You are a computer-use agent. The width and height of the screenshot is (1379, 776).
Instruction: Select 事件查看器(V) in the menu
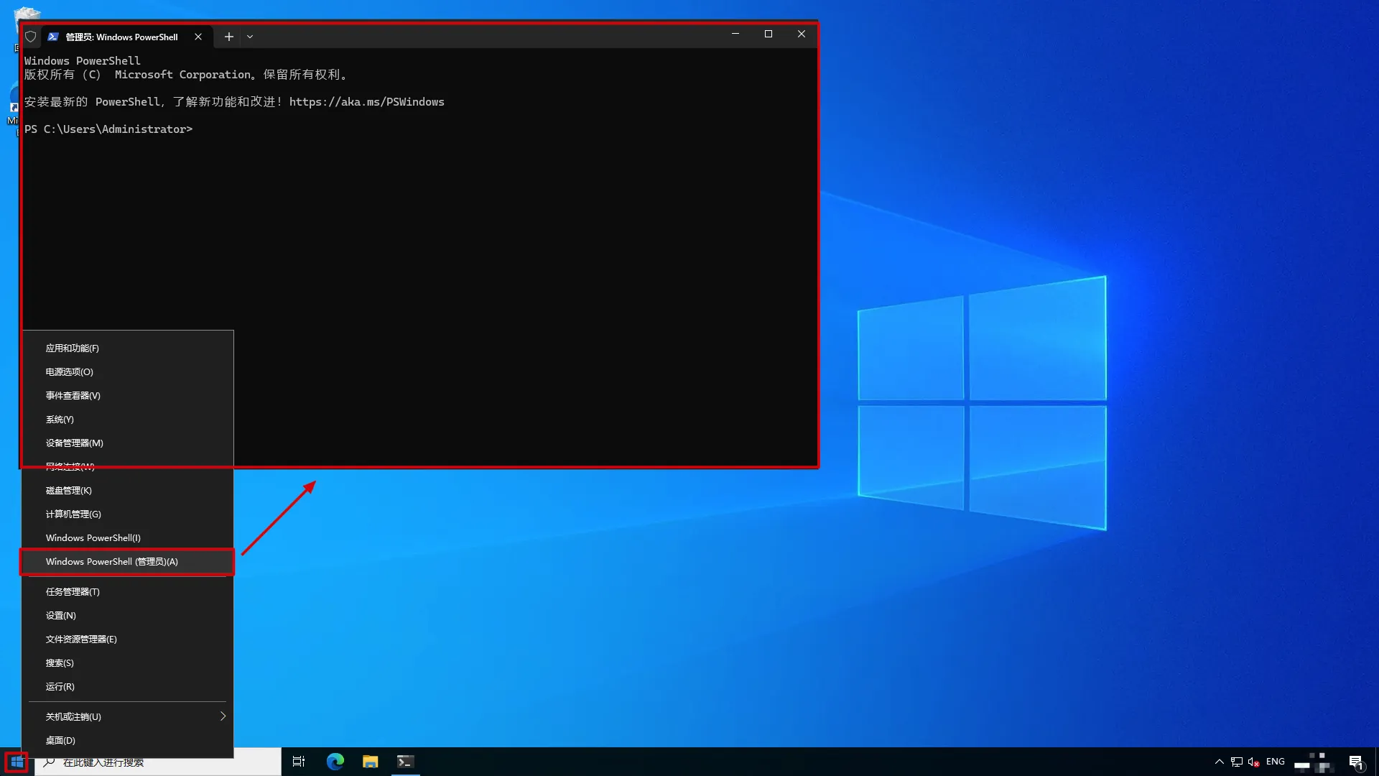[x=128, y=396]
